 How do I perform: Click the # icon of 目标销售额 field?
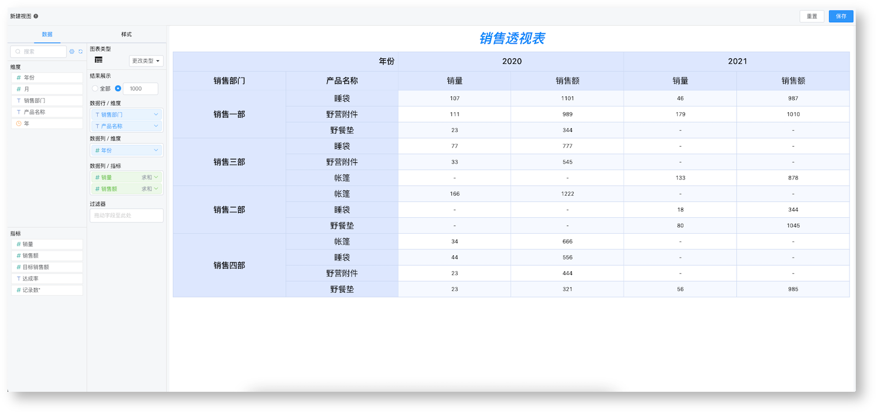(19, 267)
